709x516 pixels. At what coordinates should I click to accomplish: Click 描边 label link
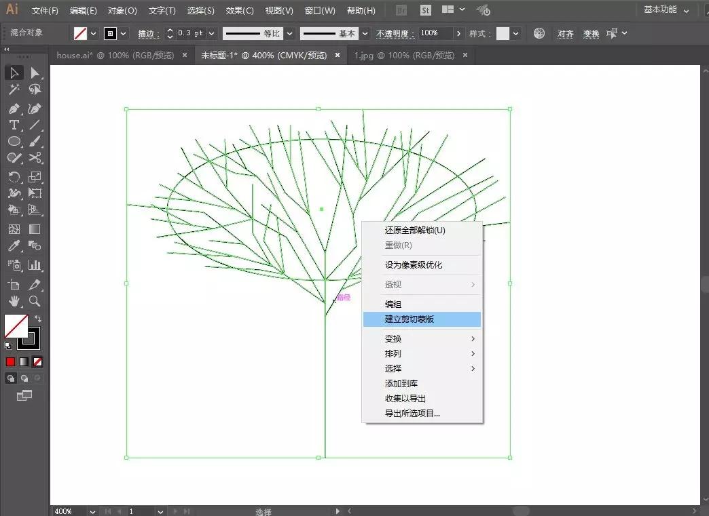point(148,33)
